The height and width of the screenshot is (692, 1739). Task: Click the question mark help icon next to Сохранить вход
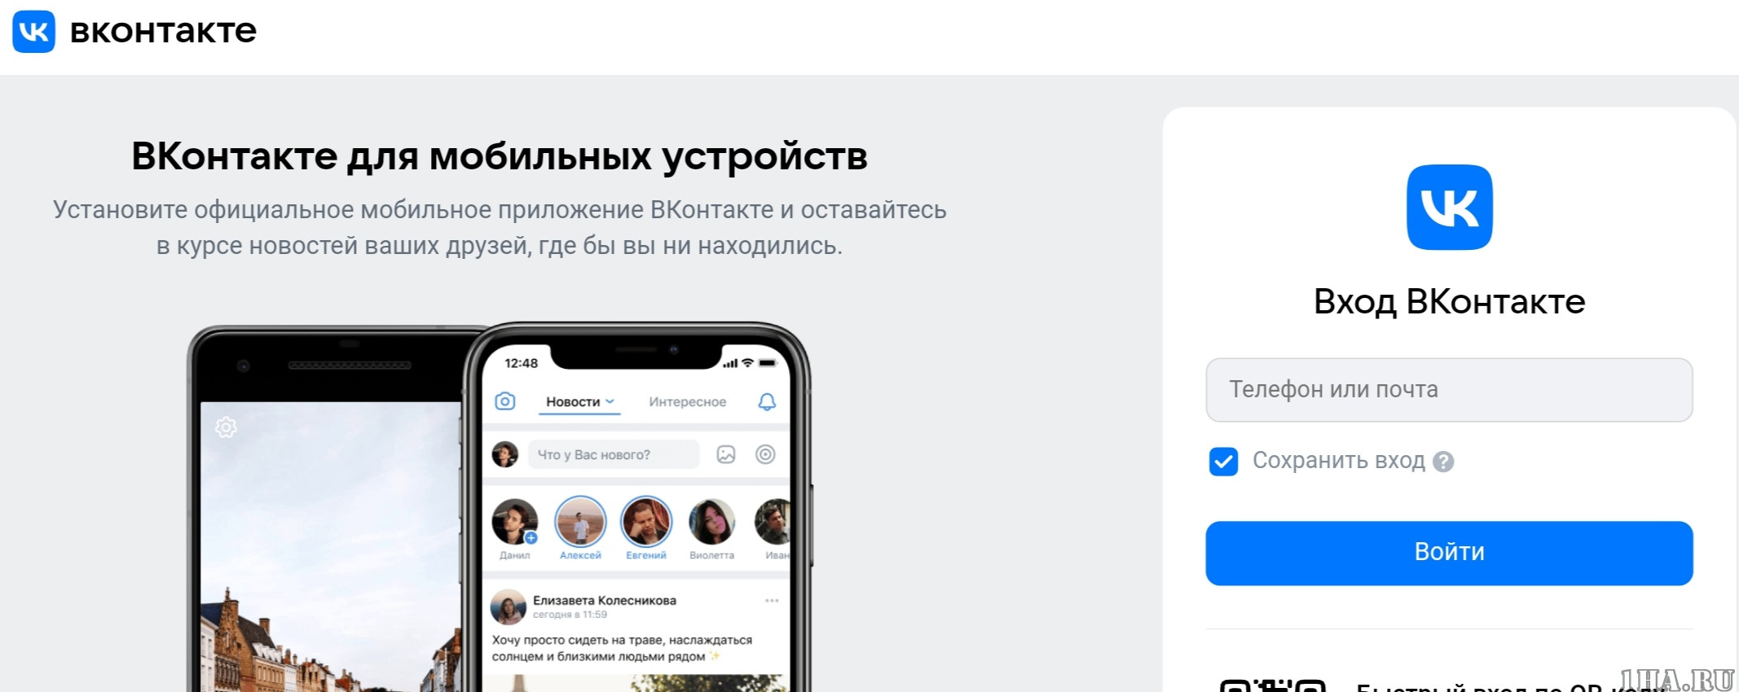pyautogui.click(x=1443, y=462)
